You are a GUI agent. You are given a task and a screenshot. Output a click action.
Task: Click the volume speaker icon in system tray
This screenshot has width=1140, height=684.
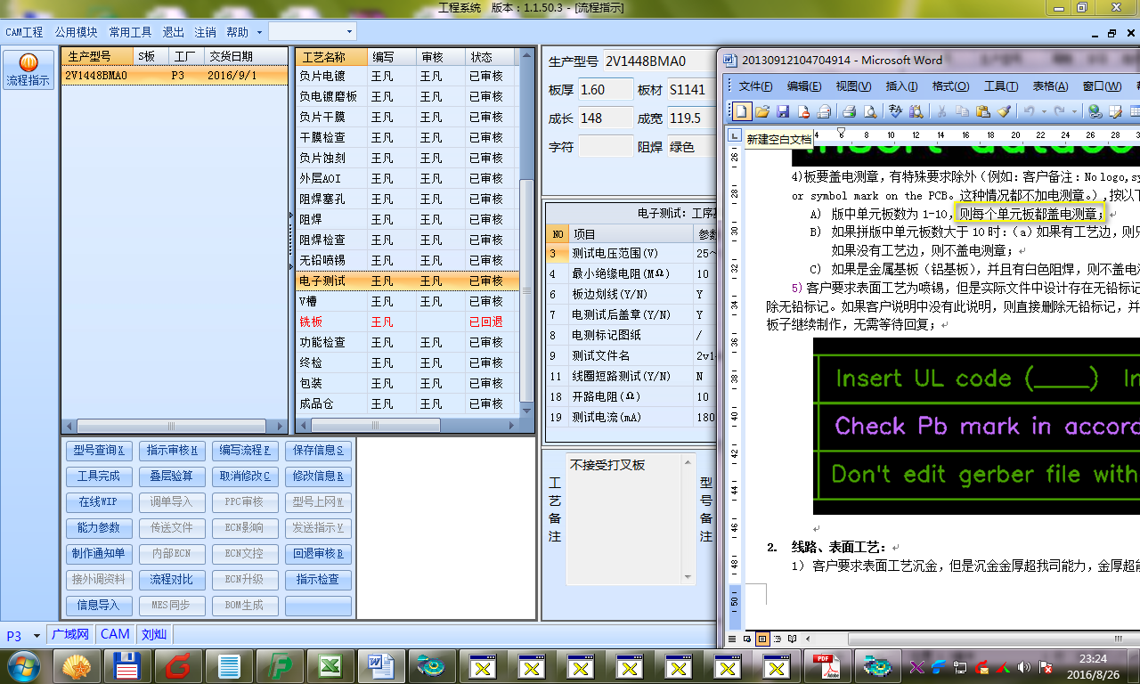coord(1024,666)
